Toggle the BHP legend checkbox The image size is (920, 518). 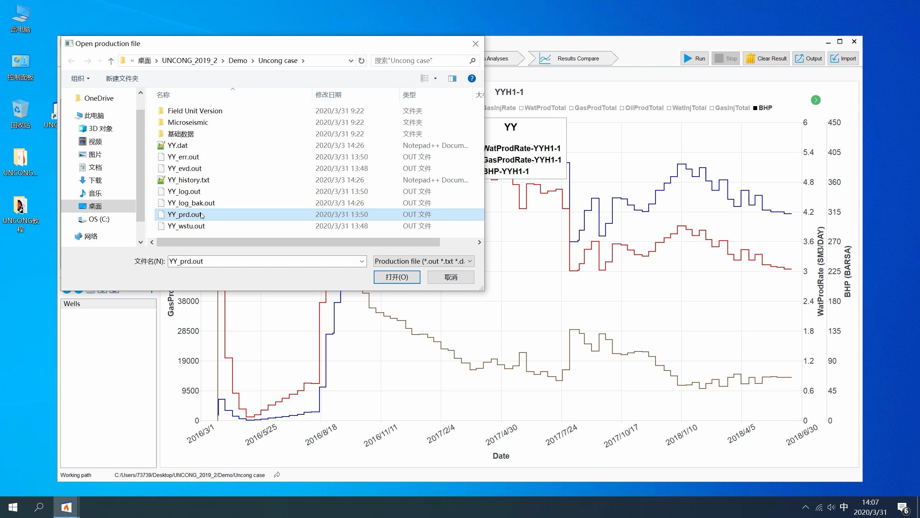tap(755, 108)
